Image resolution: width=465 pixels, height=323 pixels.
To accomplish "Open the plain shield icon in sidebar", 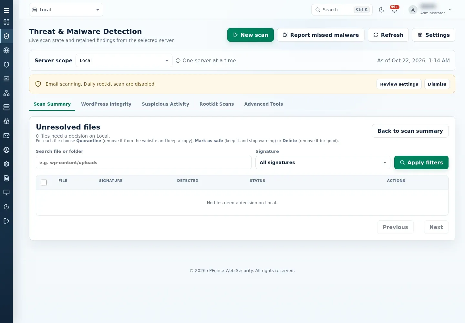I will (x=6, y=65).
